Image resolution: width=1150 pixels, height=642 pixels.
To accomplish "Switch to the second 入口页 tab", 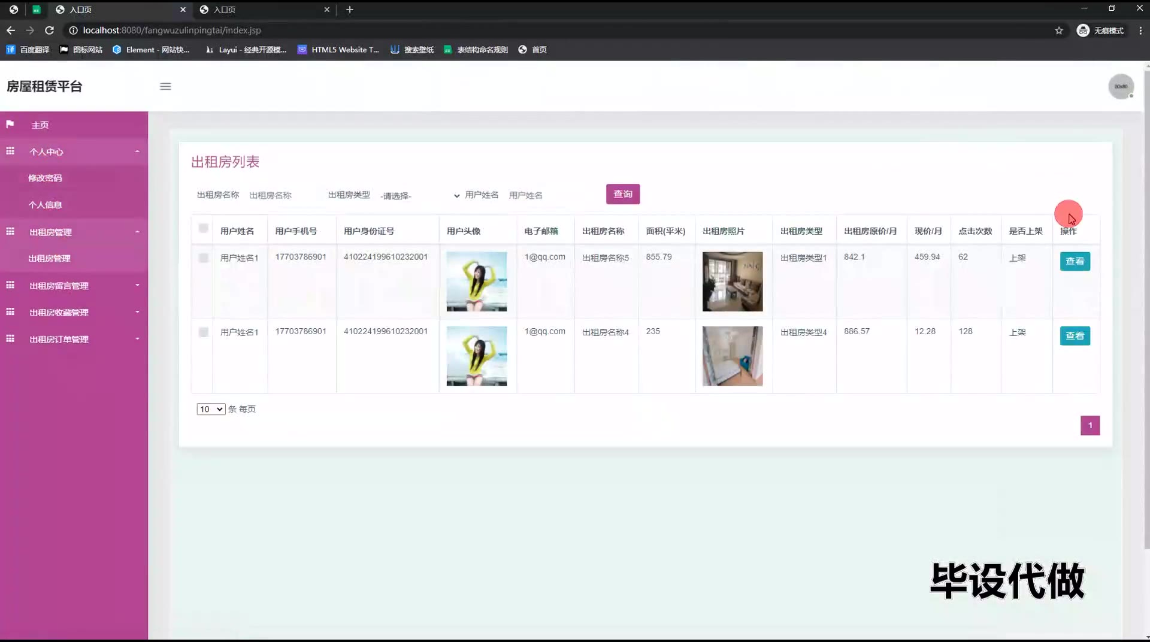I will (264, 10).
